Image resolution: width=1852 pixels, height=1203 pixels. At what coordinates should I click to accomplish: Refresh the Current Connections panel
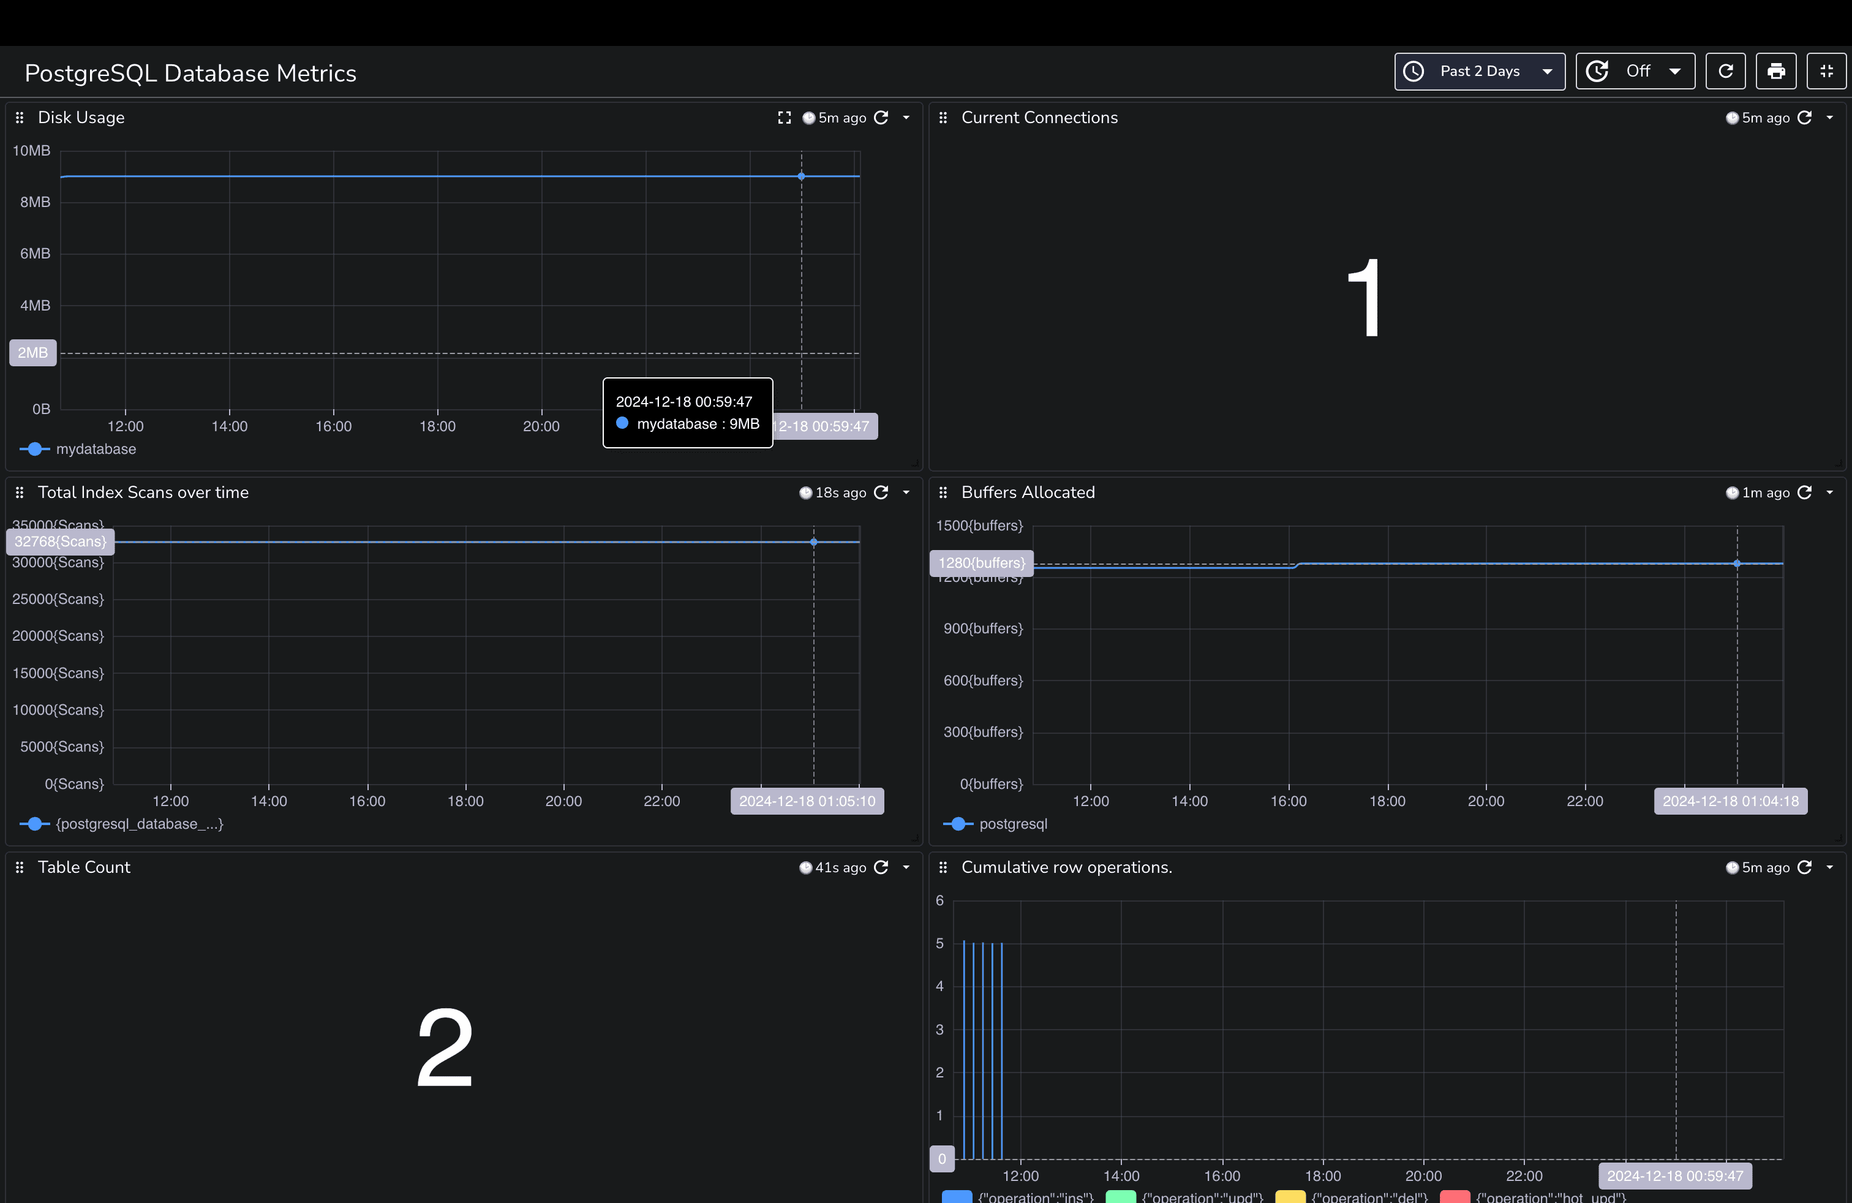pyautogui.click(x=1804, y=118)
